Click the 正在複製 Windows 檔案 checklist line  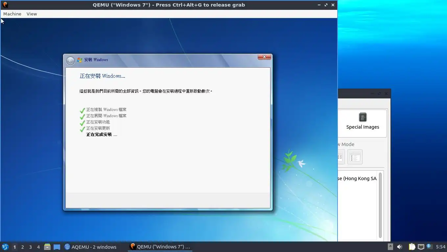point(106,110)
